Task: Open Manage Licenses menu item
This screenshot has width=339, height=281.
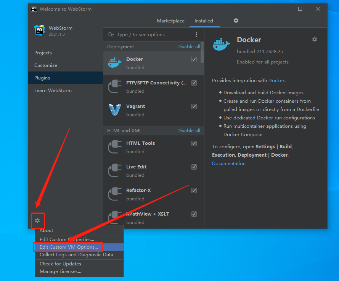Action: 79,271
